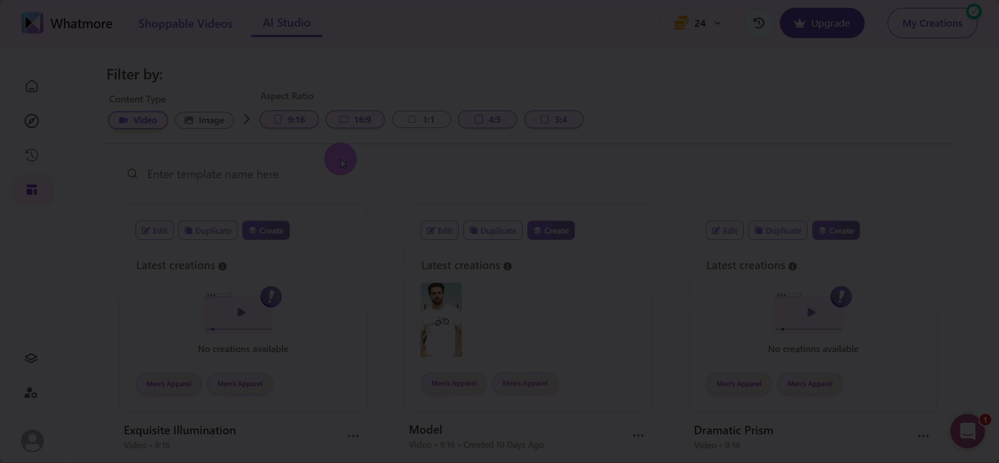999x463 pixels.
Task: Open more options for Model template
Action: click(x=638, y=435)
